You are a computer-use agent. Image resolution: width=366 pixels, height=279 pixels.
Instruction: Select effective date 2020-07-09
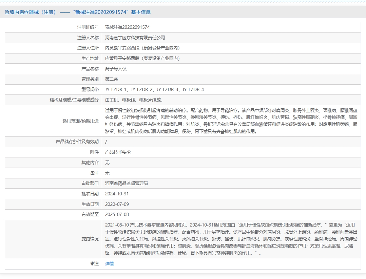coord(117,204)
